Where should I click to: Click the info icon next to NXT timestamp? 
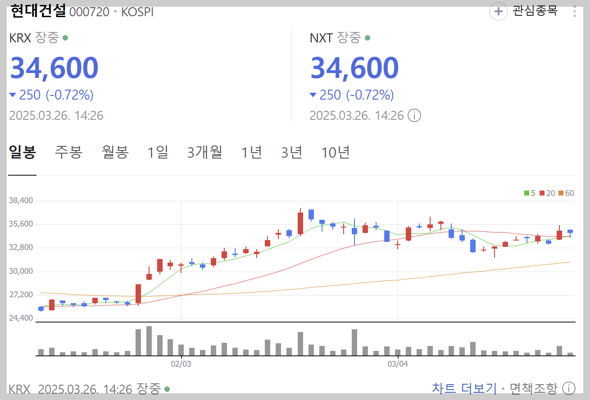click(414, 116)
